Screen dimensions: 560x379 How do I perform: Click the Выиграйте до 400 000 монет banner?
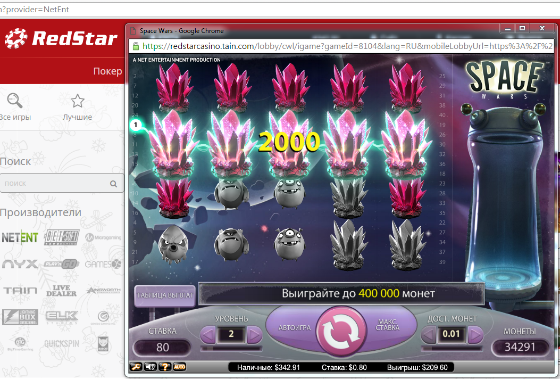click(341, 294)
